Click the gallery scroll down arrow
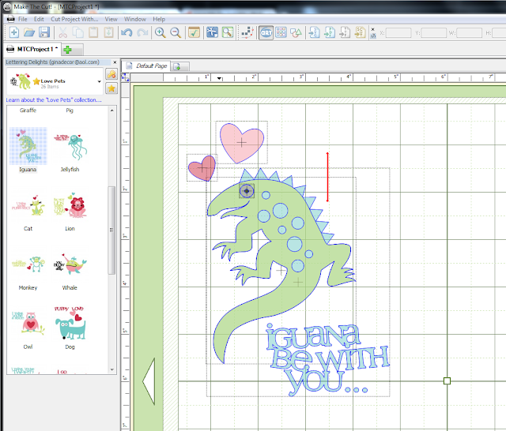506x431 pixels. [x=112, y=369]
